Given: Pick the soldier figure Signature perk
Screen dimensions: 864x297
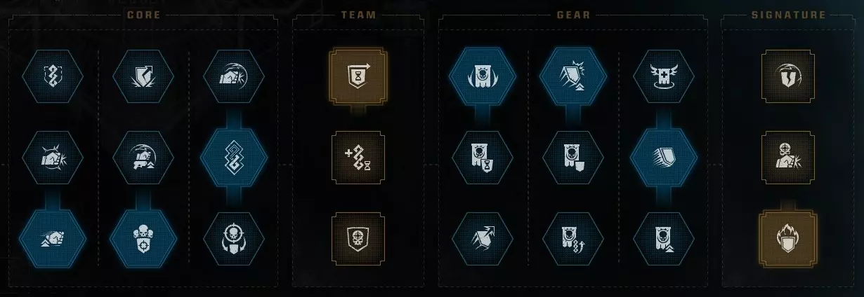Looking at the screenshot, I should 788,158.
